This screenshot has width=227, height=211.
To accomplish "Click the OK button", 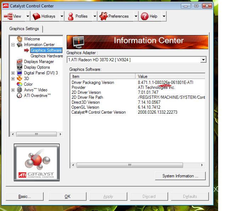I will click(67, 196).
